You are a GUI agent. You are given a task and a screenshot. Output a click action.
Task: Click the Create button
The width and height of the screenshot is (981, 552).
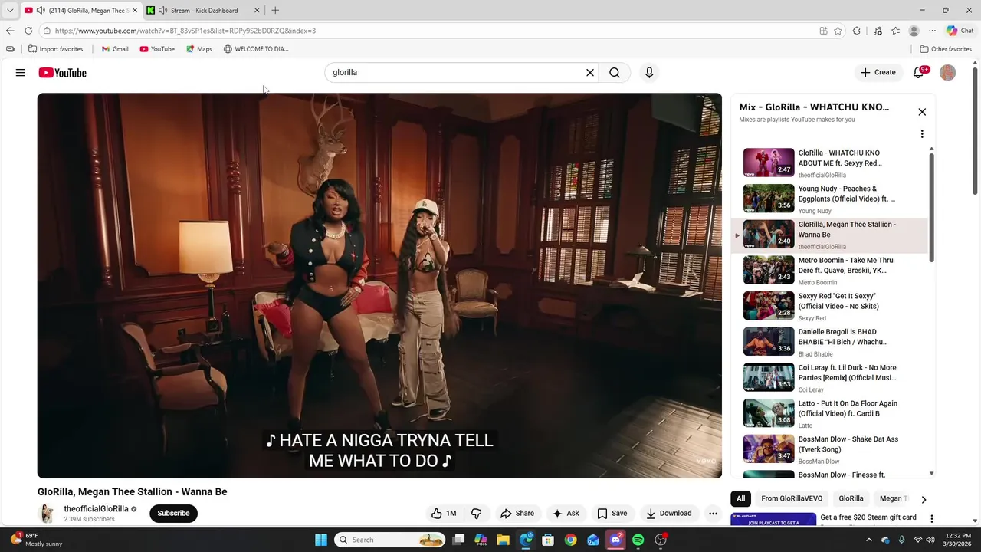point(878,73)
